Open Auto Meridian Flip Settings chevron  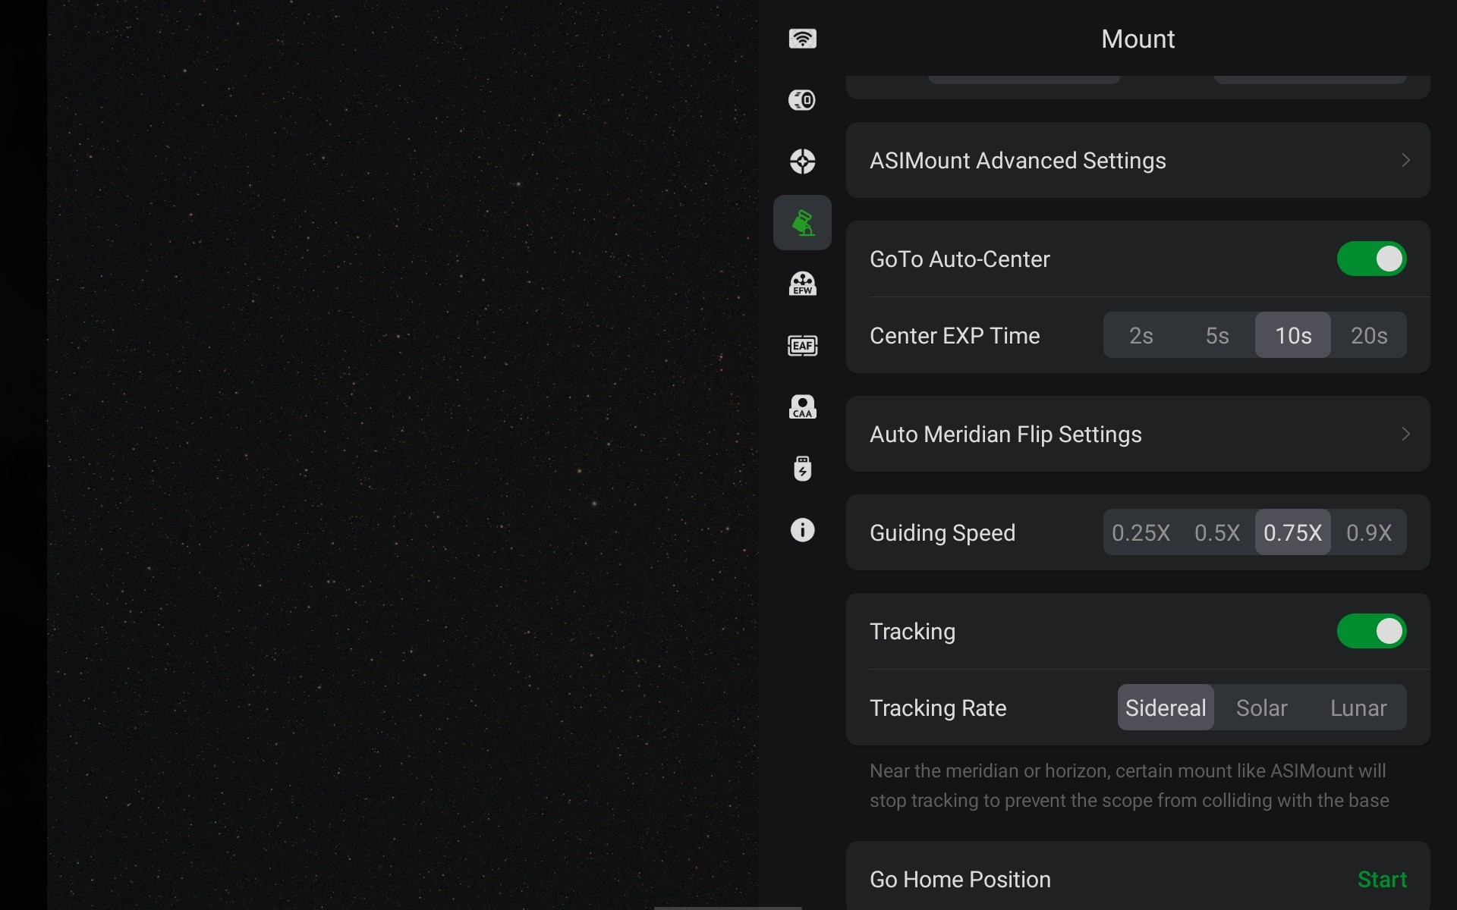(x=1405, y=434)
